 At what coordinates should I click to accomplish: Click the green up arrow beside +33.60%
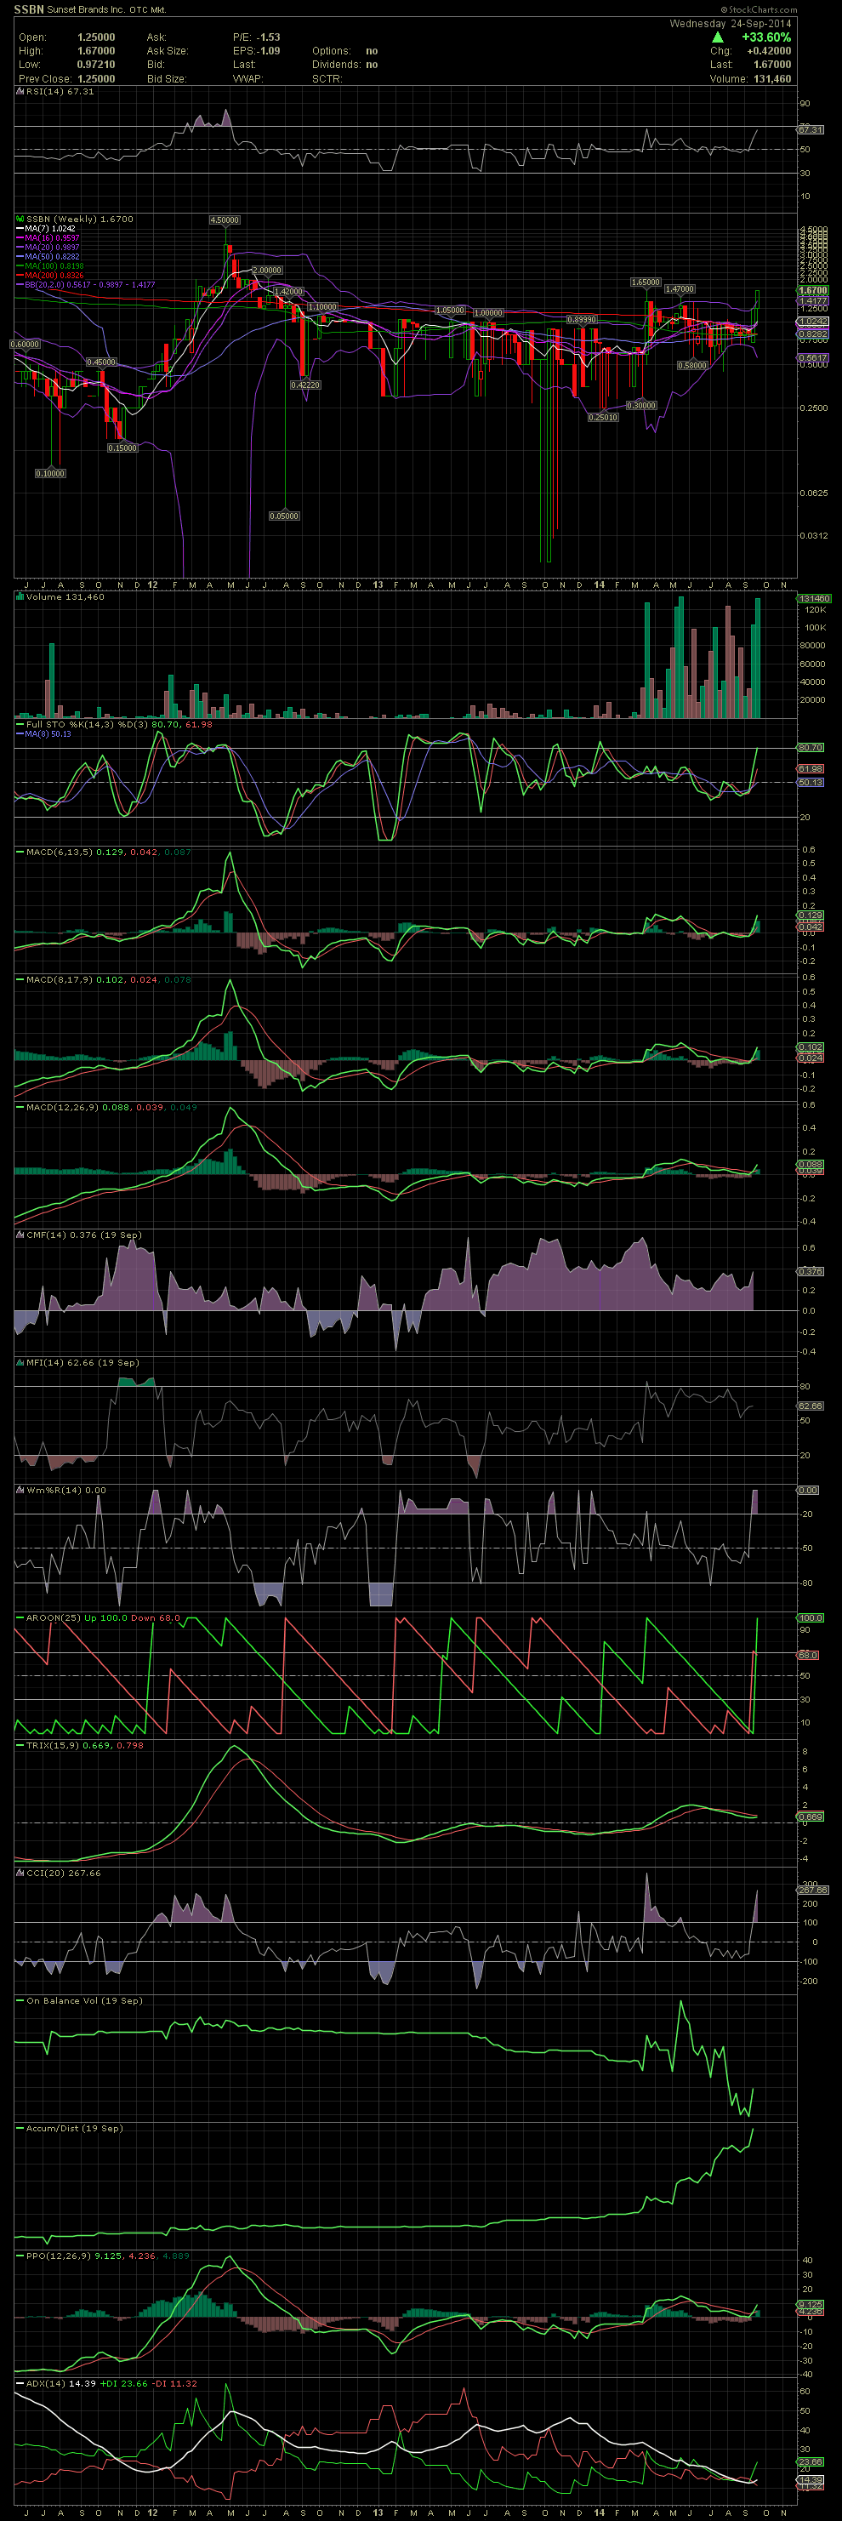click(718, 37)
